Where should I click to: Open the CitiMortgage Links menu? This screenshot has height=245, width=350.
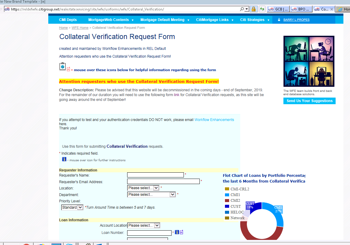coord(215,20)
